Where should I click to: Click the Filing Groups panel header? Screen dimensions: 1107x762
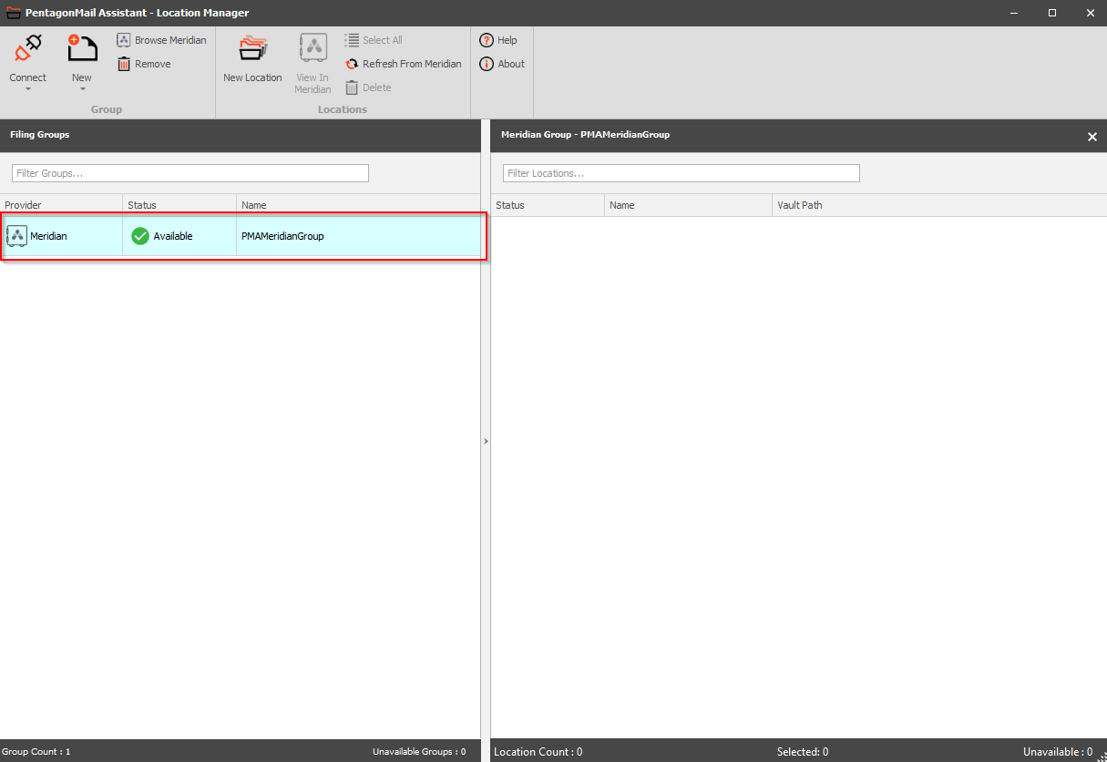(x=240, y=135)
